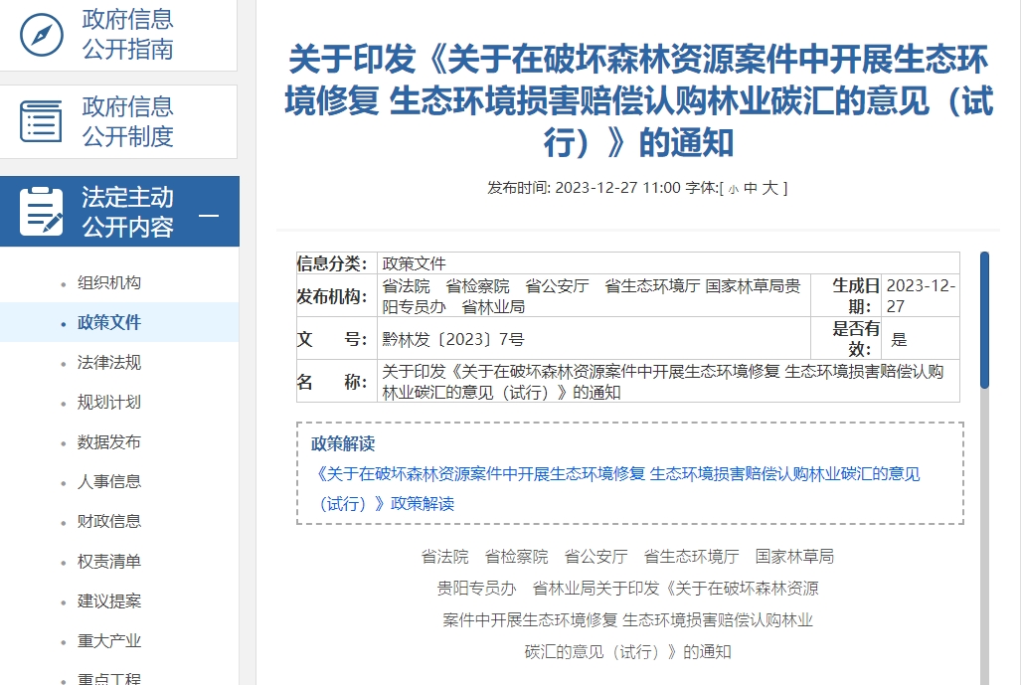Click the 生成日期 value 2023-12-27
The width and height of the screenshot is (1021, 685).
(920, 295)
